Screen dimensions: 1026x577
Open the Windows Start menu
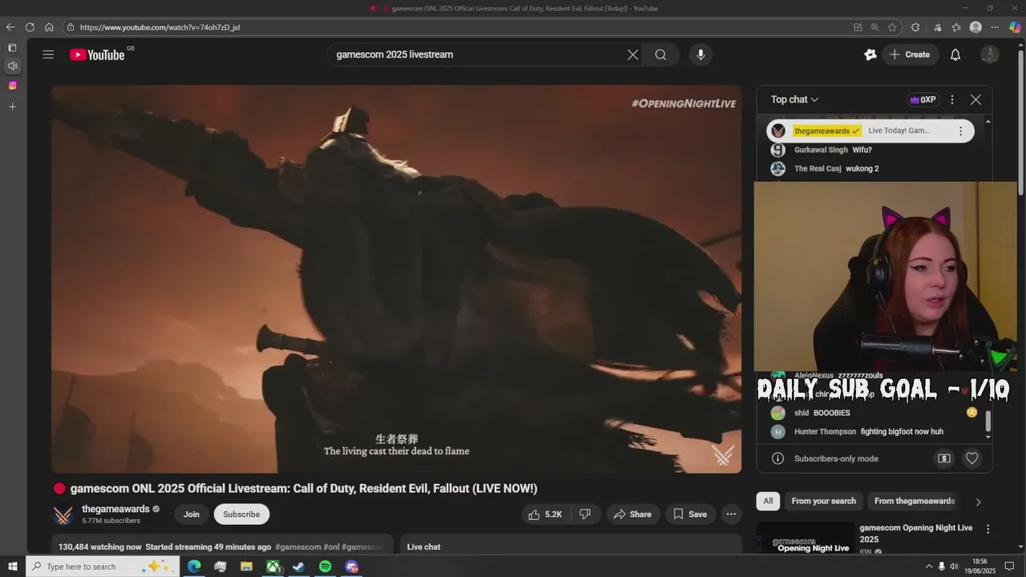(12, 567)
